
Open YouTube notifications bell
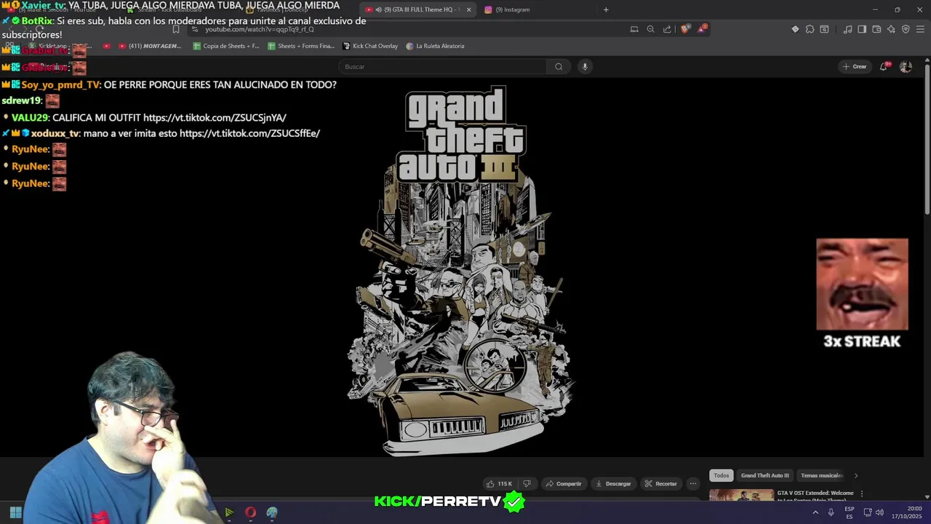pos(884,67)
